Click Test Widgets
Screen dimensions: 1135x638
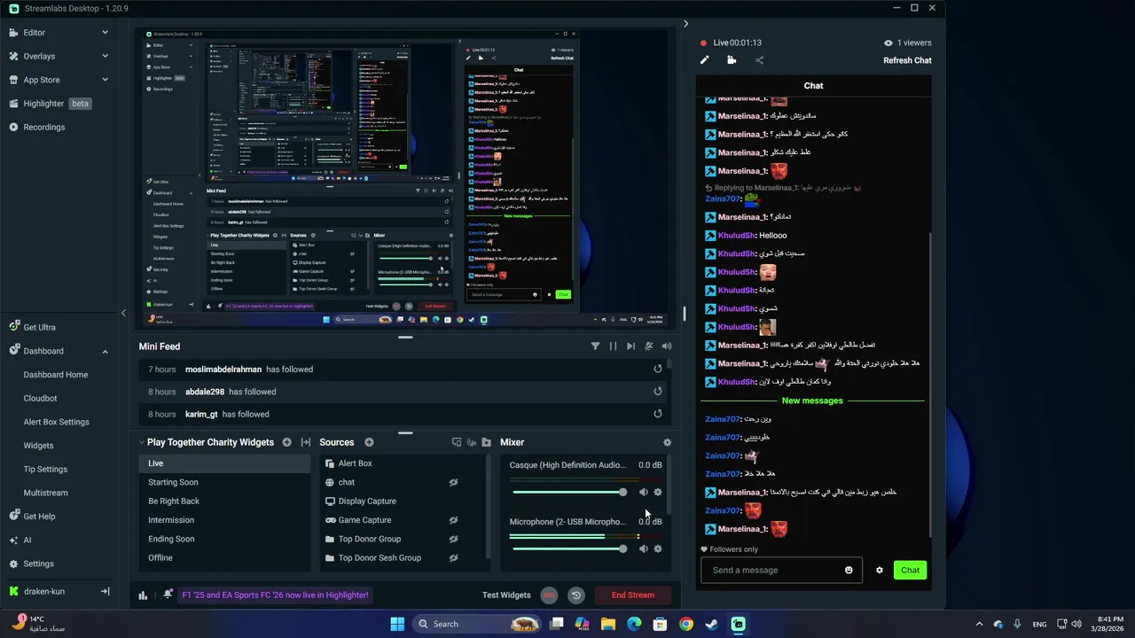[506, 595]
